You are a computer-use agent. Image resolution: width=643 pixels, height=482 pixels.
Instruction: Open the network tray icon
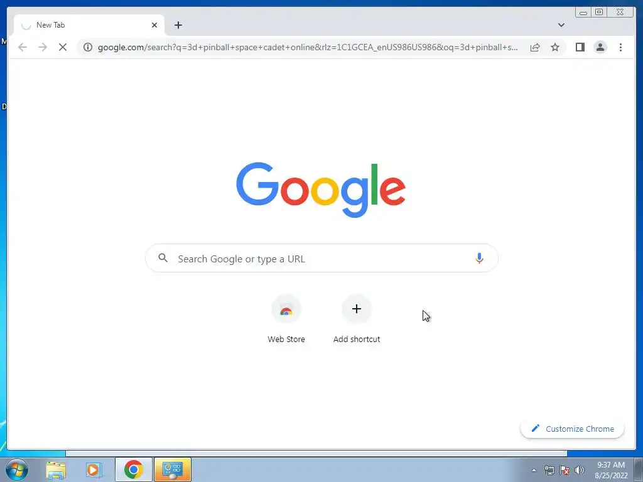pyautogui.click(x=549, y=470)
